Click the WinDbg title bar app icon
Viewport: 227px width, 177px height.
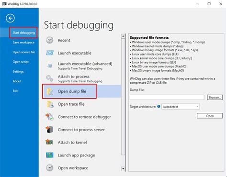tap(4, 4)
